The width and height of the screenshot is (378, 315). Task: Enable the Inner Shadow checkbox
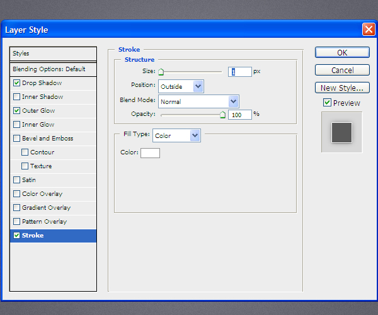[16, 96]
